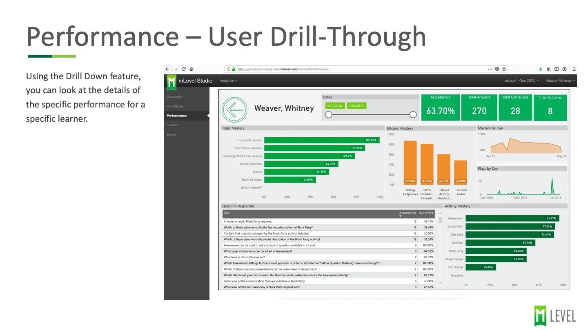Click the left handle of Dates slider

[328, 114]
